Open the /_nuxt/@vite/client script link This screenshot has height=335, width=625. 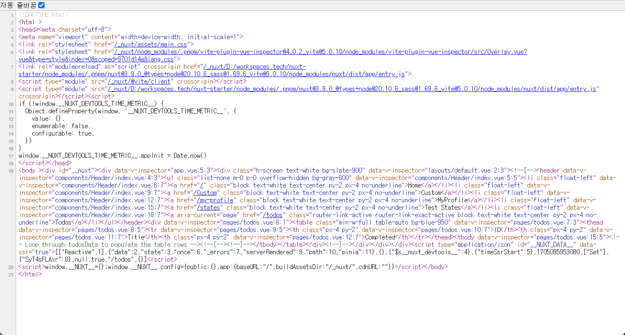click(139, 81)
